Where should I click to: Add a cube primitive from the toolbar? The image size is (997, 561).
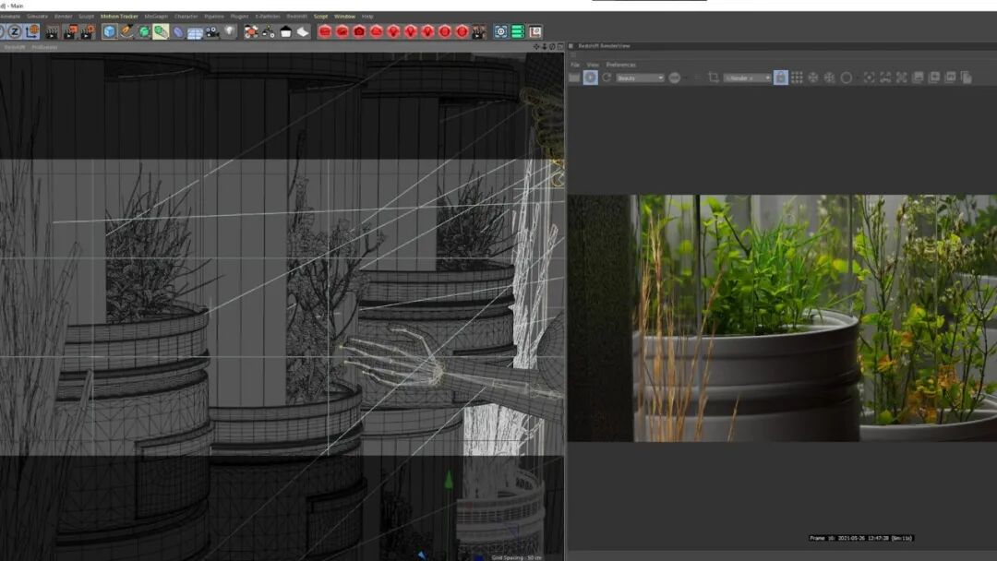109,31
